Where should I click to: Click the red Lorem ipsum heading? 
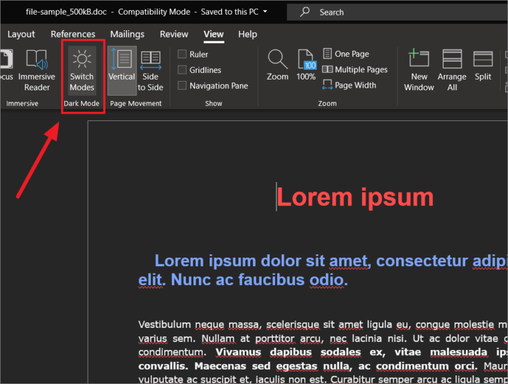pos(355,197)
